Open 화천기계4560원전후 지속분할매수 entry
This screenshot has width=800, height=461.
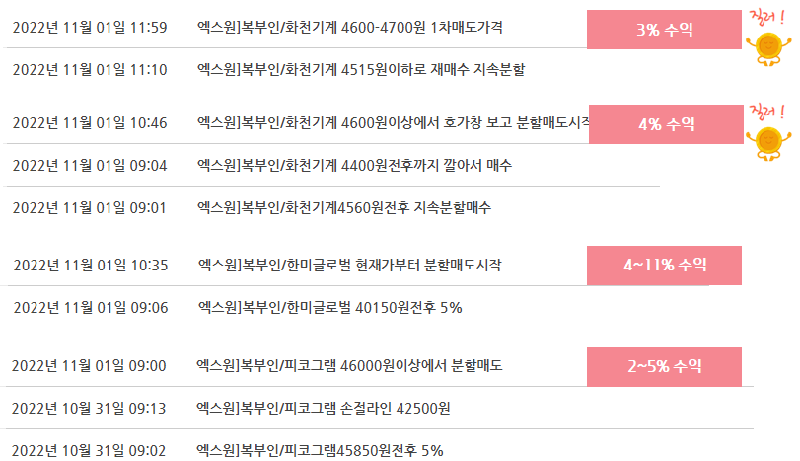coord(344,207)
